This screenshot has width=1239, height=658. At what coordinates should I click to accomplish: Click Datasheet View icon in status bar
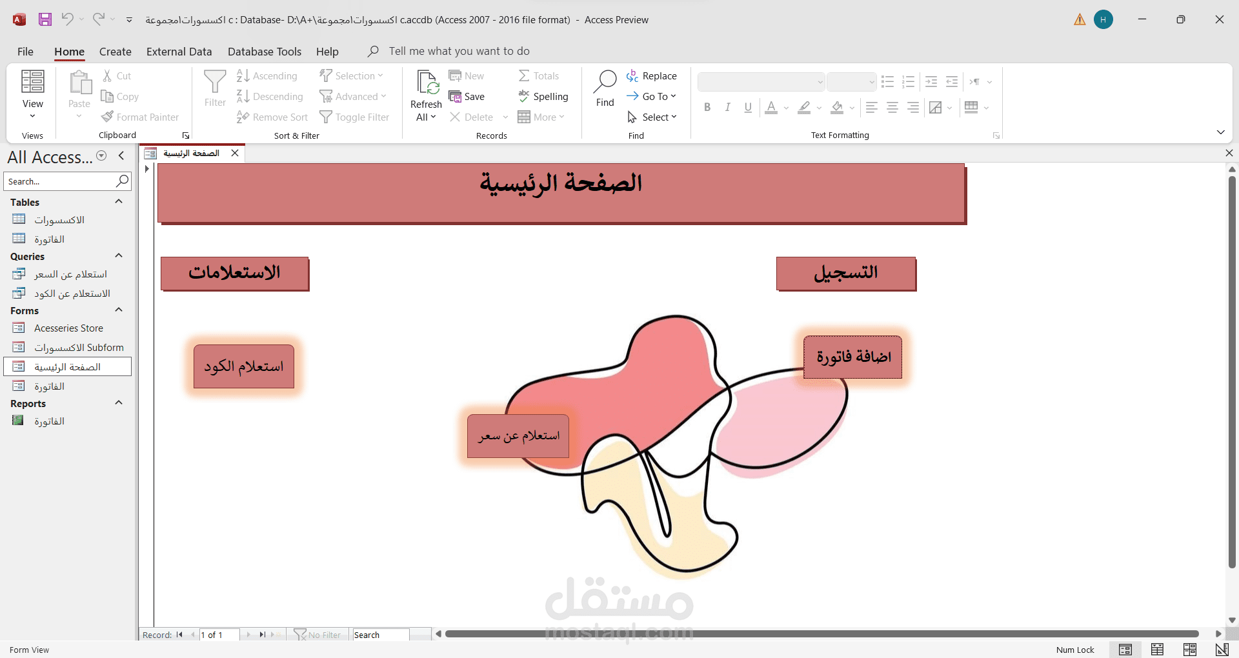(1158, 650)
